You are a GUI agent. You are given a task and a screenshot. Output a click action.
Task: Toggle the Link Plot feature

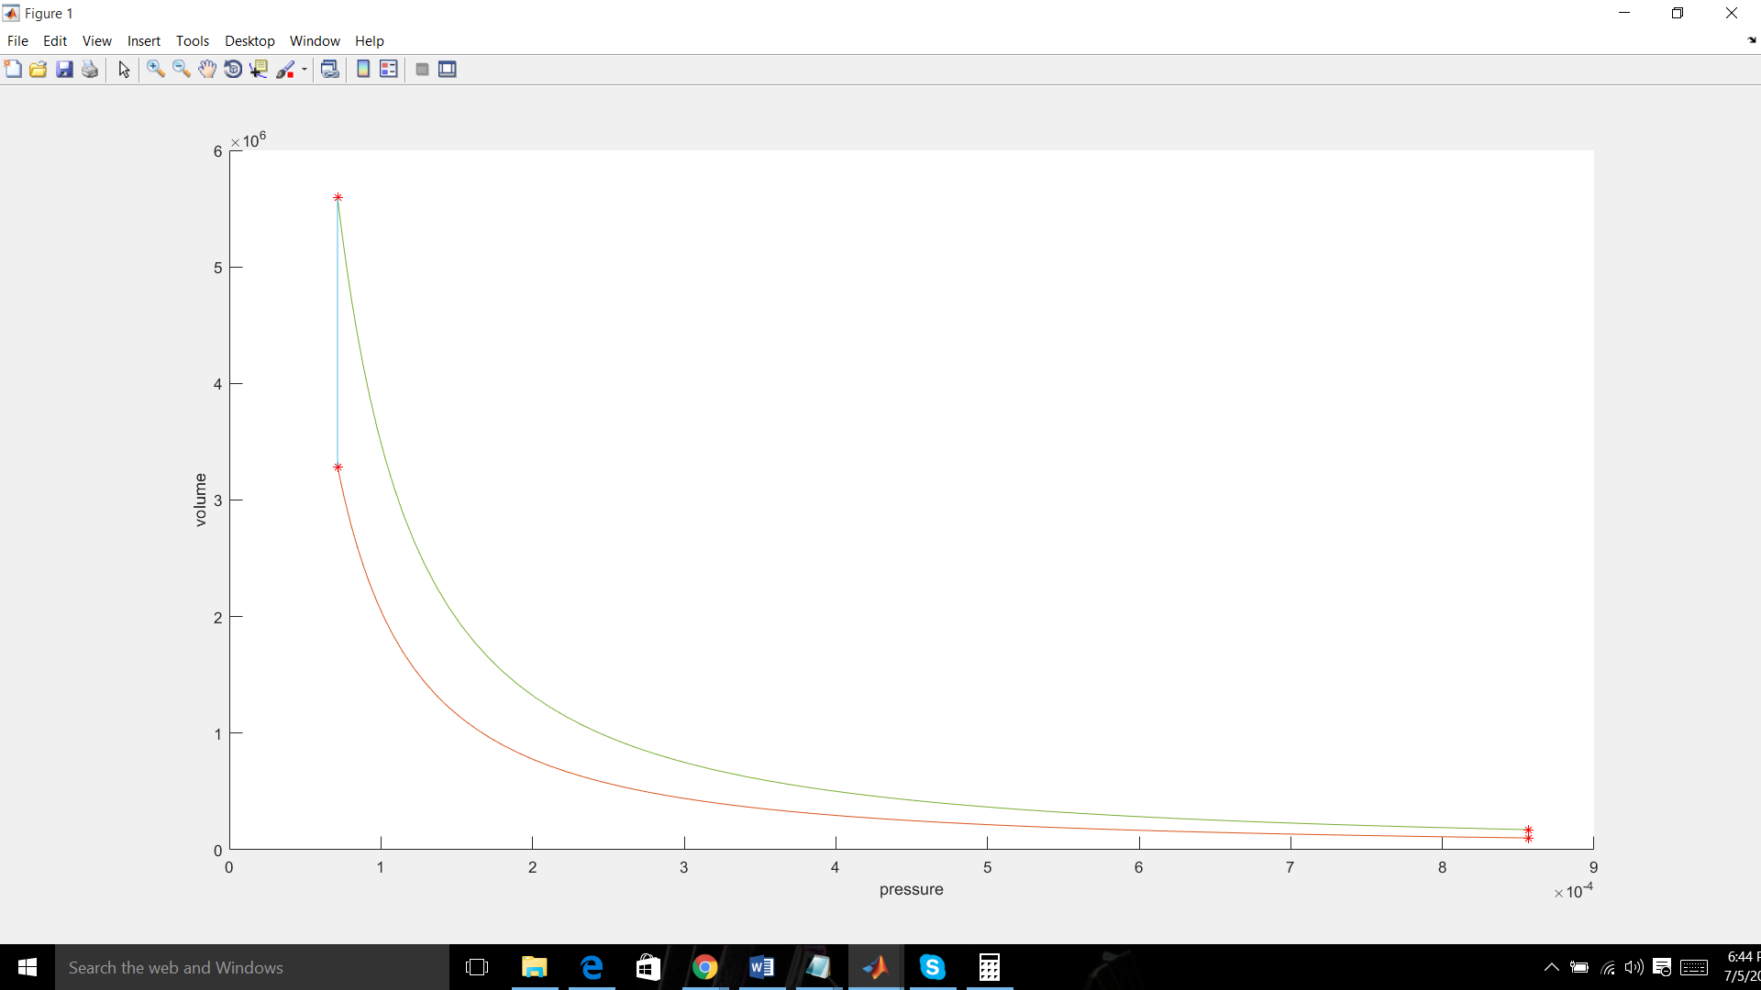pos(330,69)
